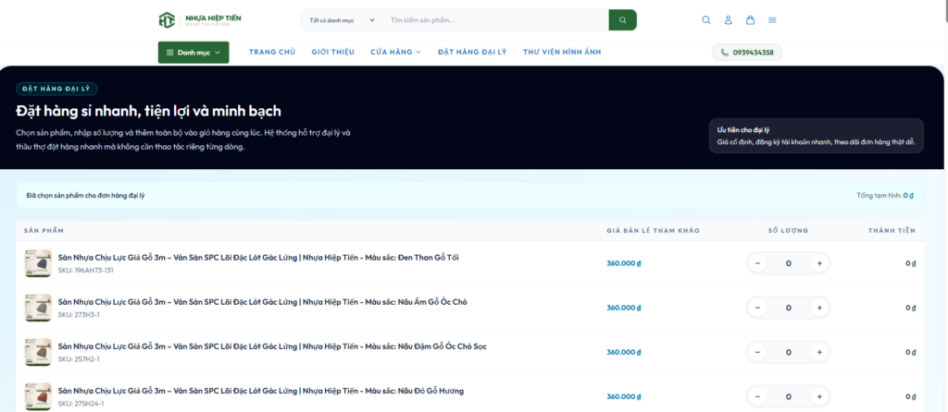Click thumbnail of 'Nâu Đỏ Gỗ Hương' product
This screenshot has width=948, height=412.
[37, 396]
